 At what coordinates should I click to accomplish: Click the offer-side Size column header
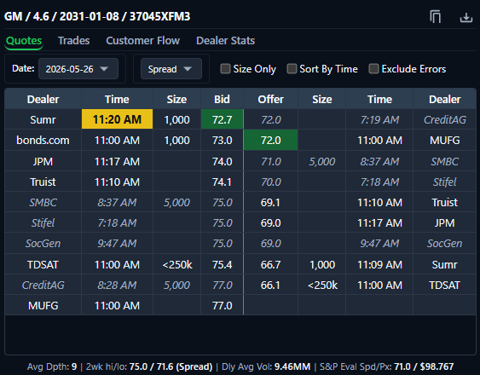point(322,99)
